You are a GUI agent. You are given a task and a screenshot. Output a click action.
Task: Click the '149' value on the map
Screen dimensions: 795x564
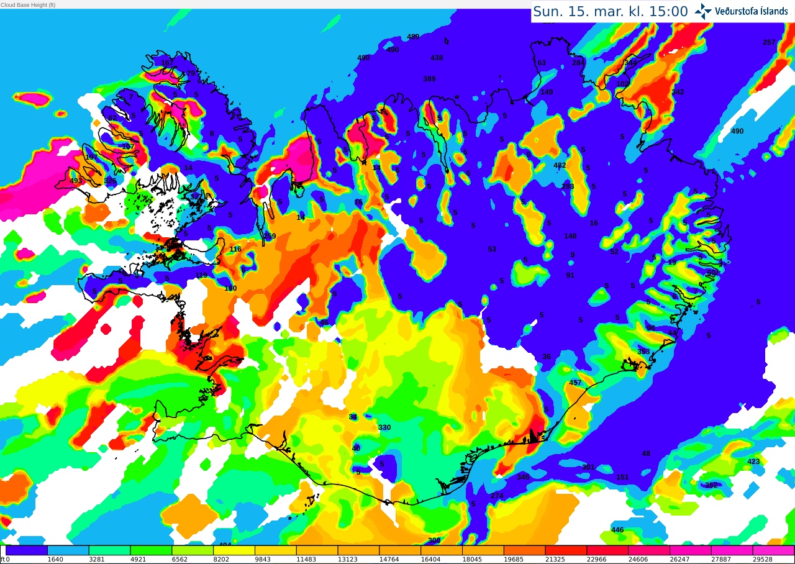[547, 92]
